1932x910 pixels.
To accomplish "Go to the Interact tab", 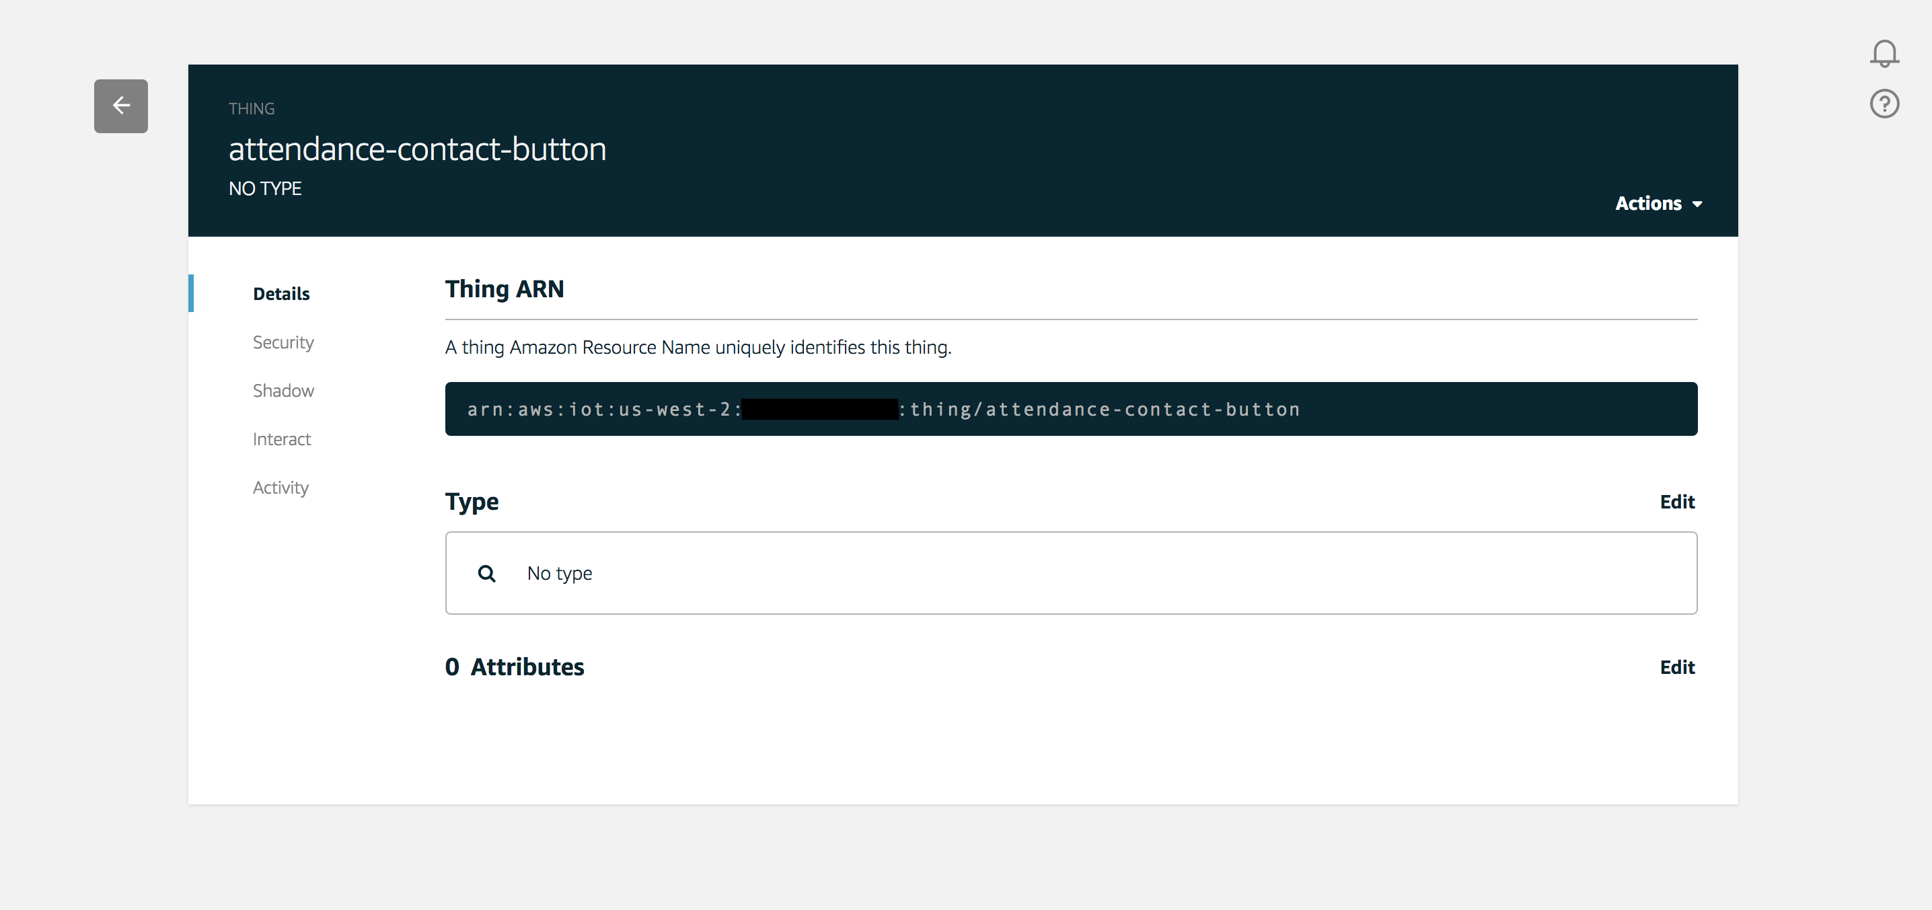I will pyautogui.click(x=281, y=439).
